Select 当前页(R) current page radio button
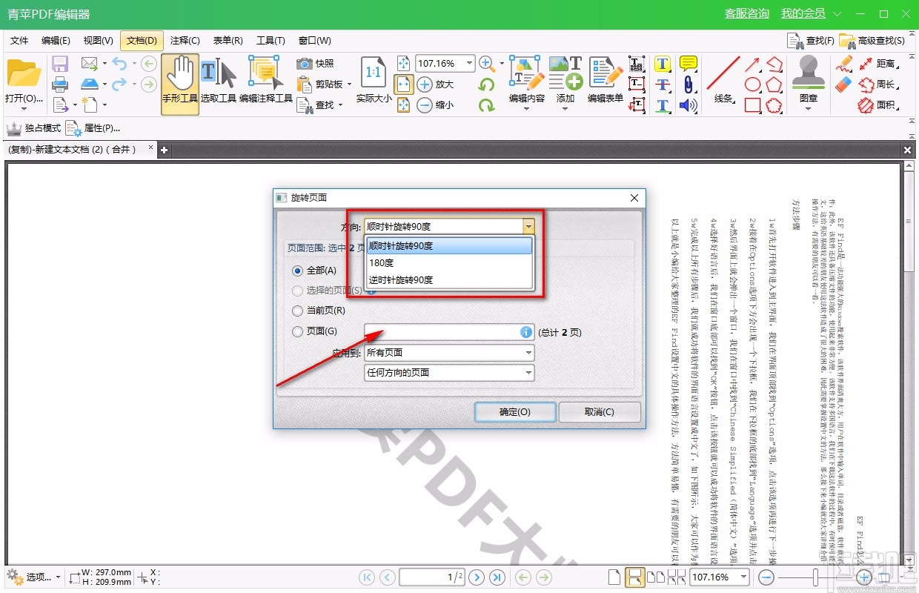Image resolution: width=919 pixels, height=593 pixels. click(x=298, y=311)
